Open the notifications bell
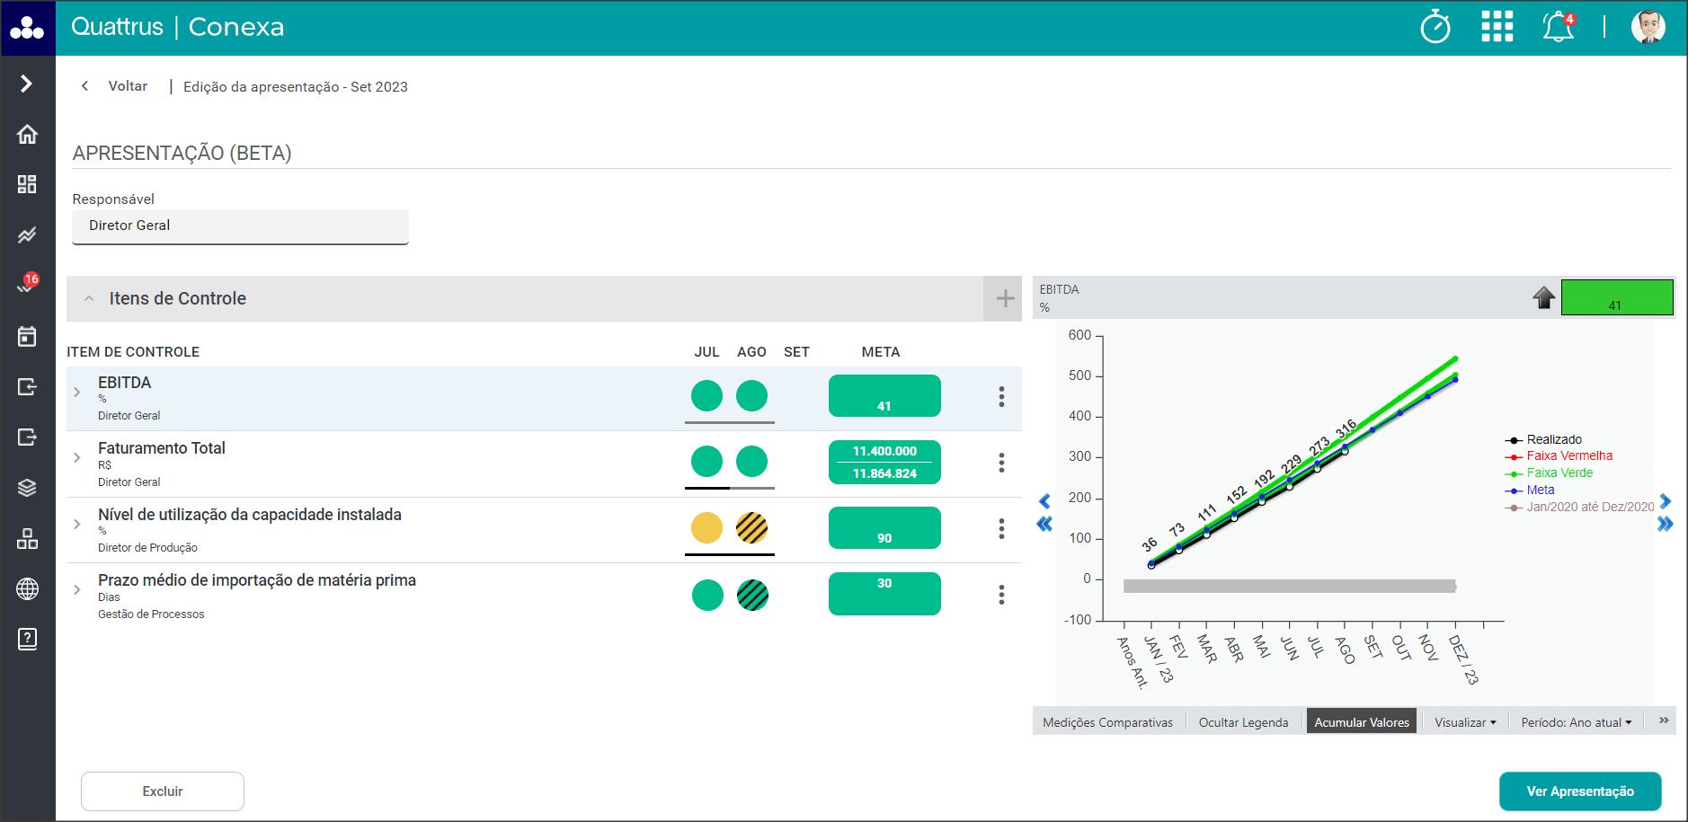The width and height of the screenshot is (1688, 822). pos(1558,27)
